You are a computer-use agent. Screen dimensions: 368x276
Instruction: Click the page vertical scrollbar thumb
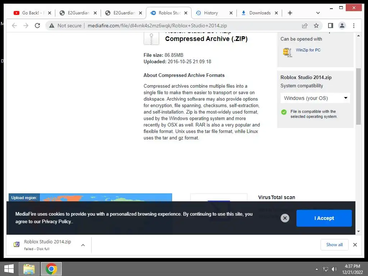(x=358, y=96)
